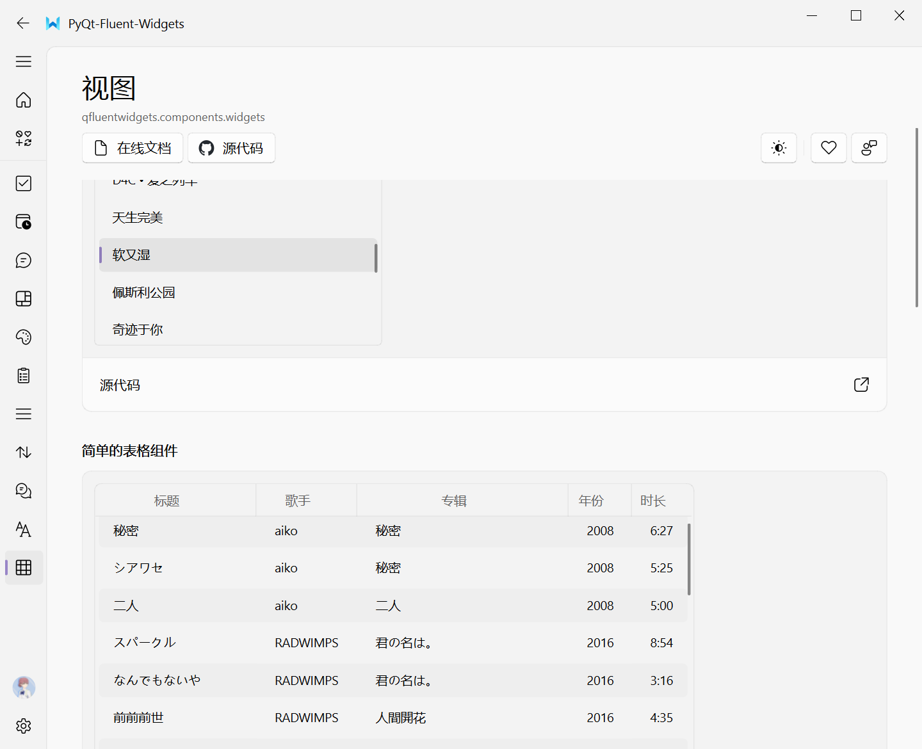
Task: Click the user avatar in sidebar
Action: [x=24, y=688]
